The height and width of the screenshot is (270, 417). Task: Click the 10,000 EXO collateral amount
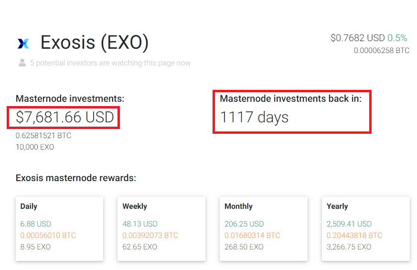pos(35,147)
